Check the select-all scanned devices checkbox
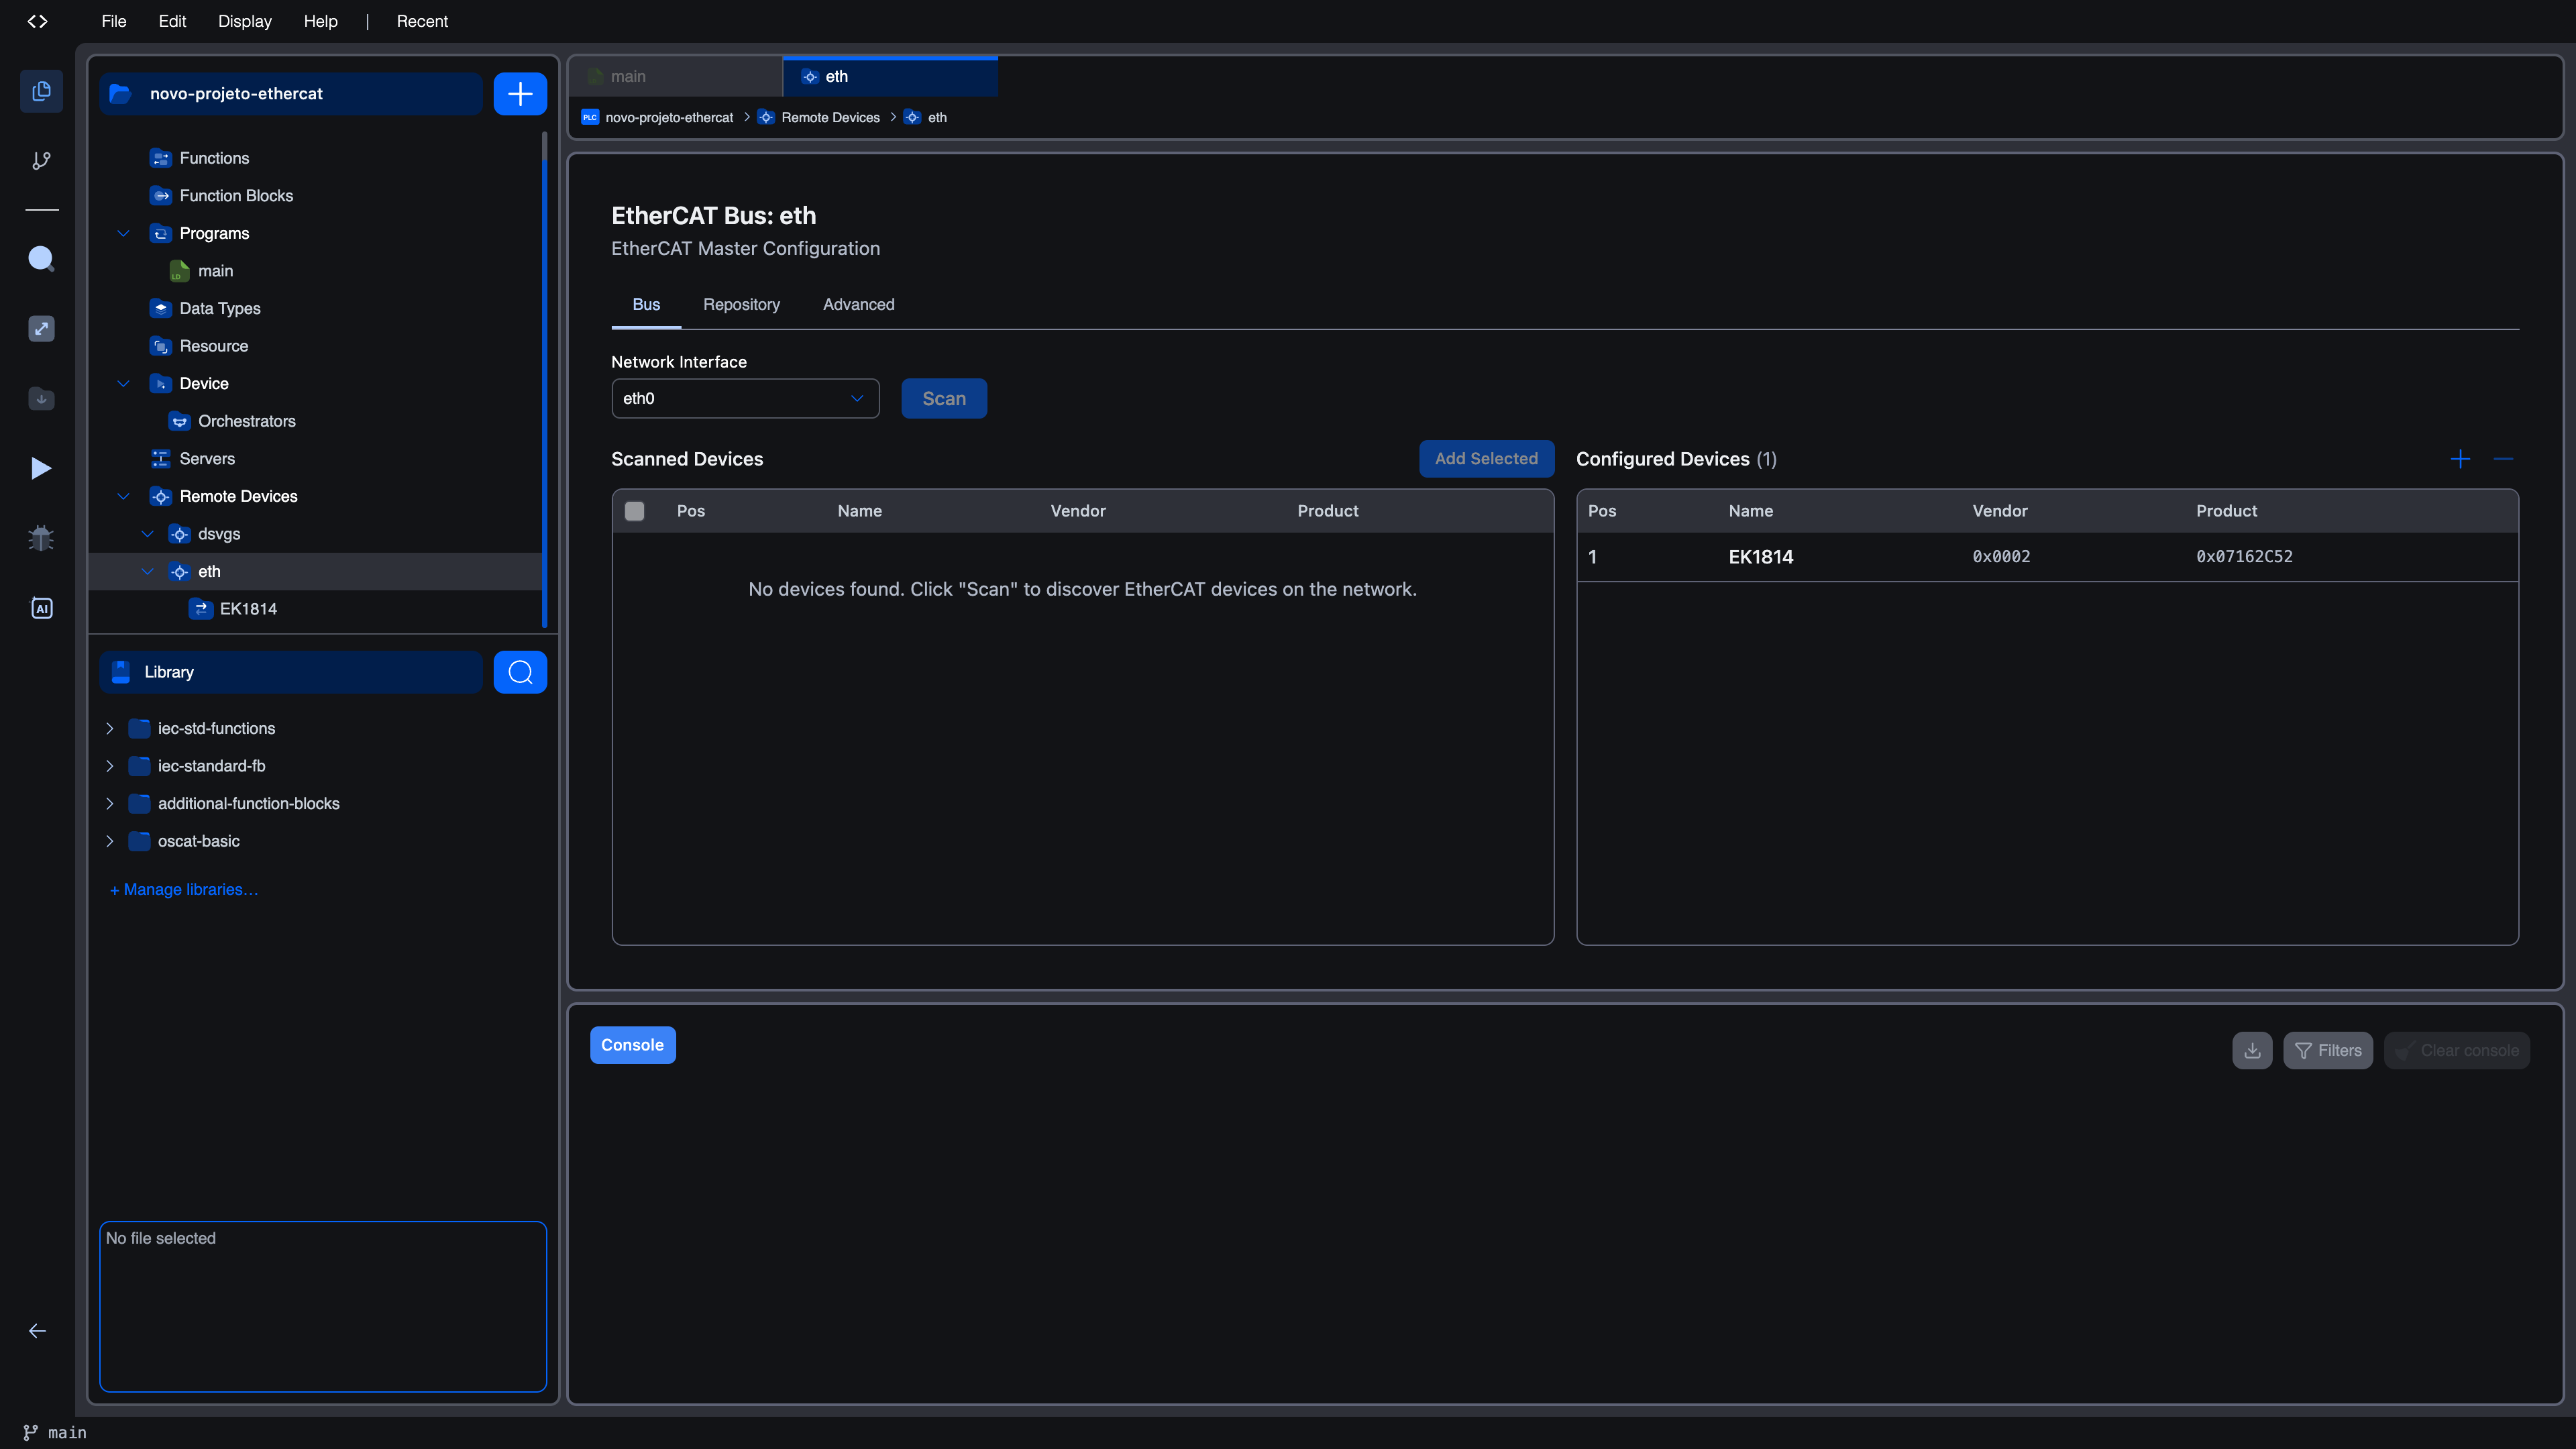Screen dimensions: 2576x1449 pos(634,511)
